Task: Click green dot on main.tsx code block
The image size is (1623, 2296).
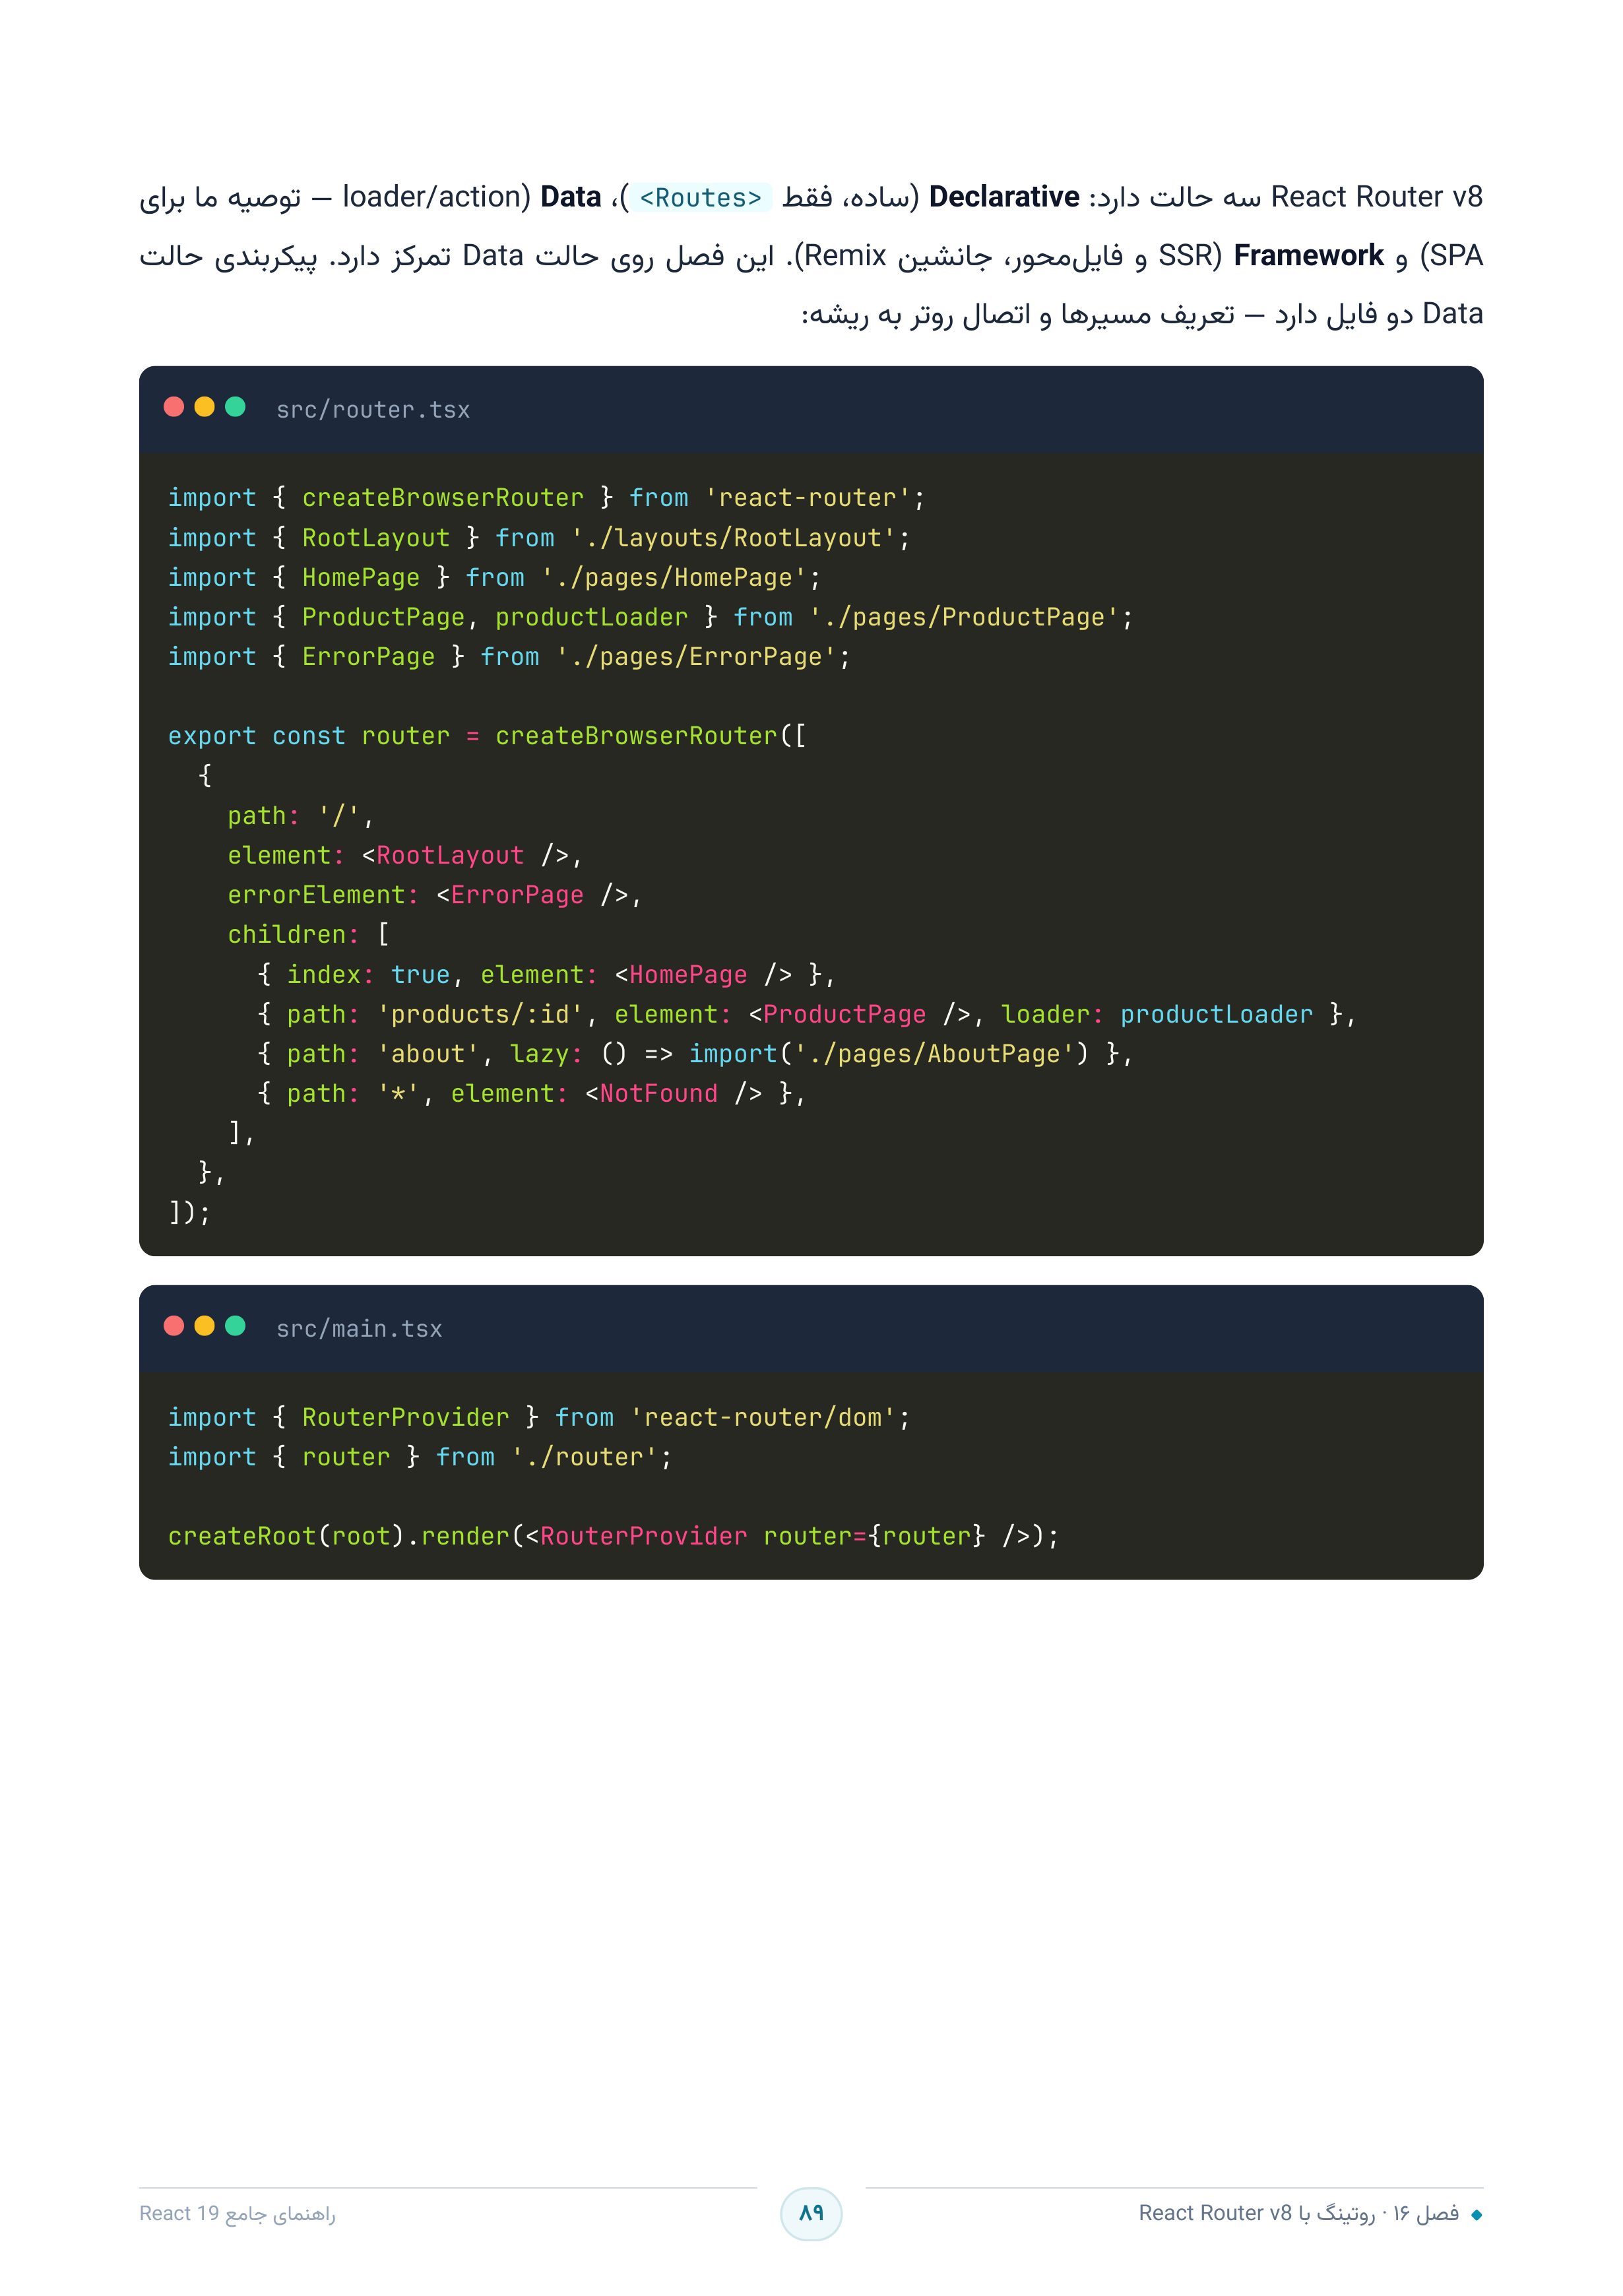Action: click(236, 1326)
